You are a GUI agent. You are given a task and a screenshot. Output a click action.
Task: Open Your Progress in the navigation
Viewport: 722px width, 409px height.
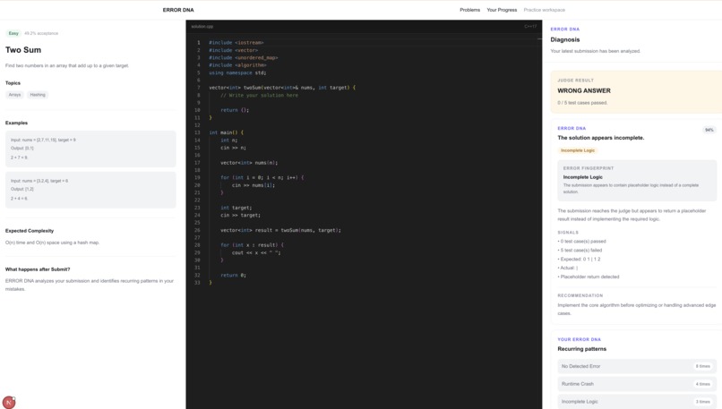coord(502,10)
